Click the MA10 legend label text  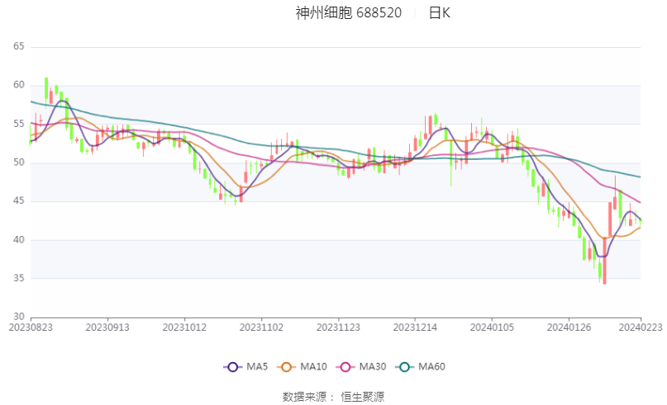click(313, 367)
